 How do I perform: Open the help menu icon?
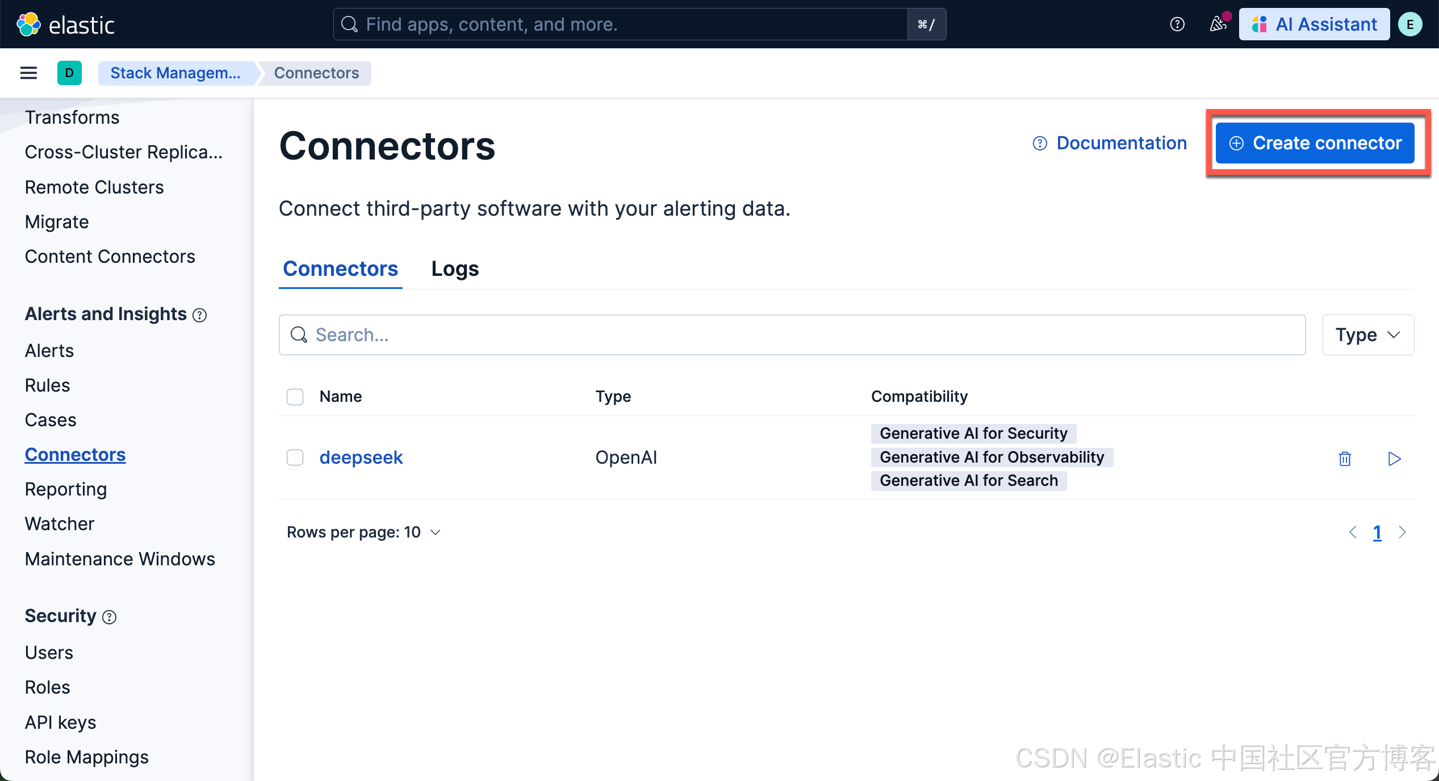click(1177, 24)
